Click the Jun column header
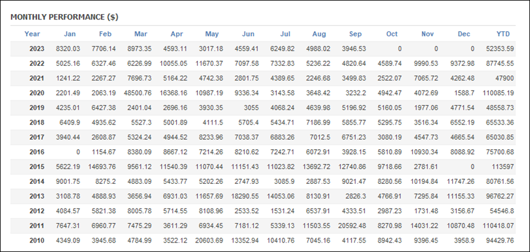This screenshot has height=252, width=530. pyautogui.click(x=248, y=34)
